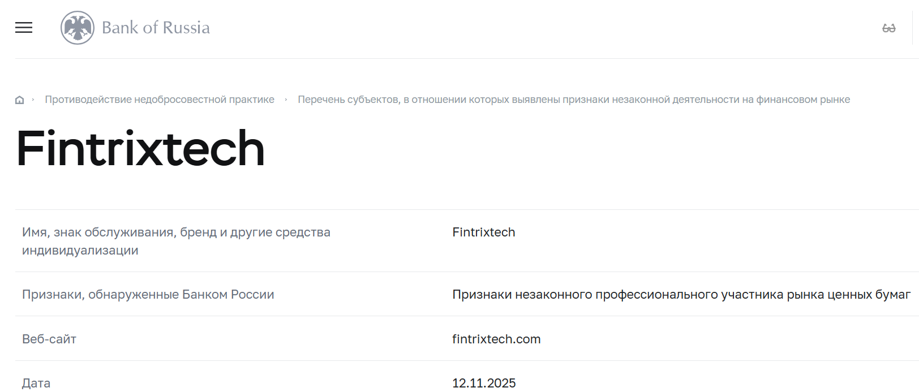Open breadcrumb Противодействие недобросовестной практике
Viewport: 919px width, 392px height.
click(160, 100)
